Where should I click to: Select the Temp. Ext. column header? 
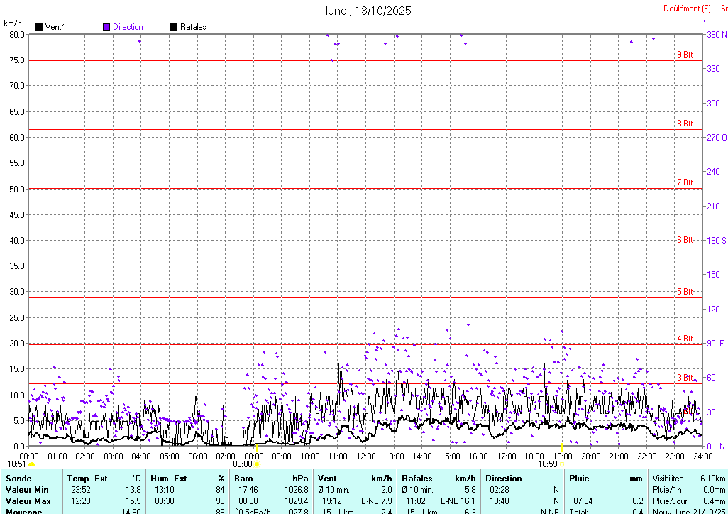tap(104, 479)
